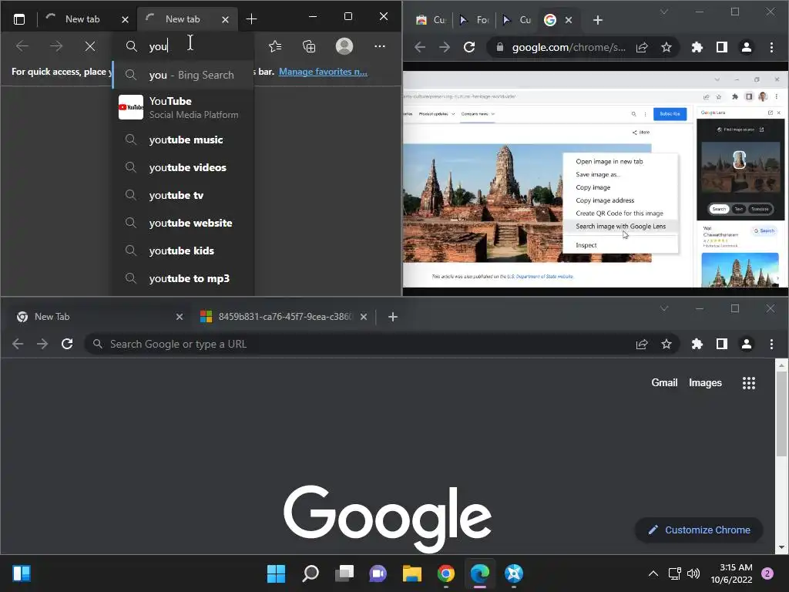This screenshot has height=592, width=789.
Task: Click Edge address bar with 'you' text
Action: [x=184, y=46]
